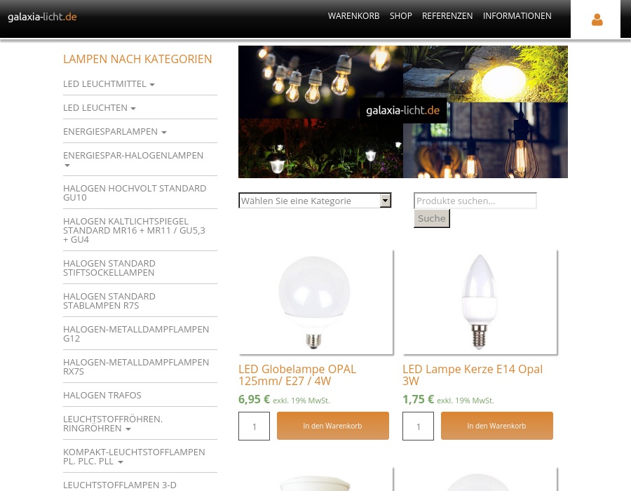Image resolution: width=631 pixels, height=491 pixels.
Task: Open the Warenkorb menu item
Action: (353, 16)
